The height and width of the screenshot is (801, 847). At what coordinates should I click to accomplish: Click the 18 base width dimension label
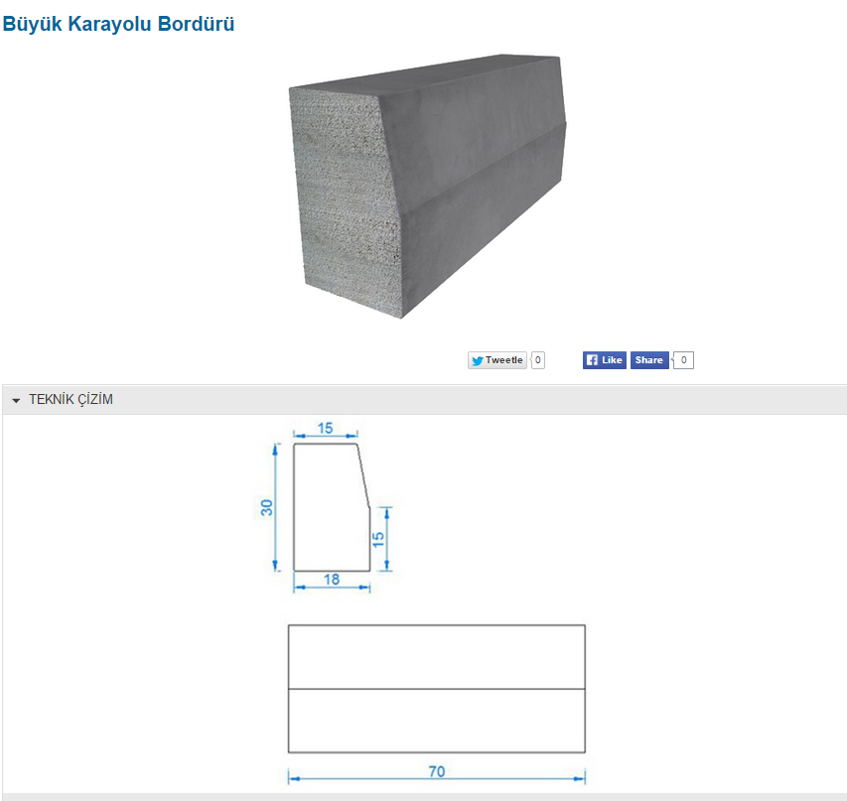tap(332, 580)
